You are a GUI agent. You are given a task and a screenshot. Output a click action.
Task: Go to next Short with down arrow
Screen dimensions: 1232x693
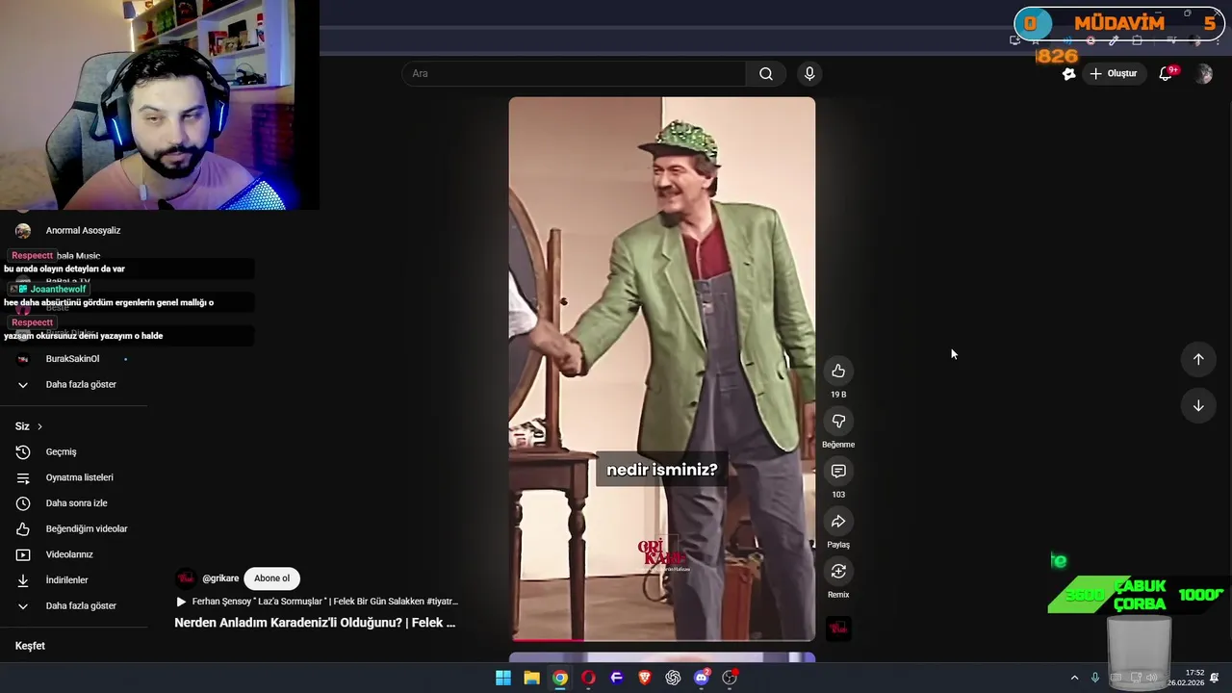tap(1198, 405)
